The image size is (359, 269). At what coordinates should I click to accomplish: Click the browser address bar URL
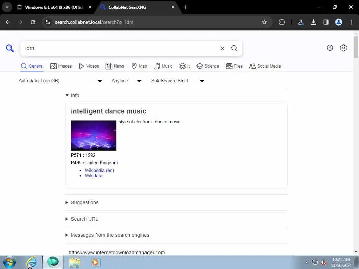94,22
